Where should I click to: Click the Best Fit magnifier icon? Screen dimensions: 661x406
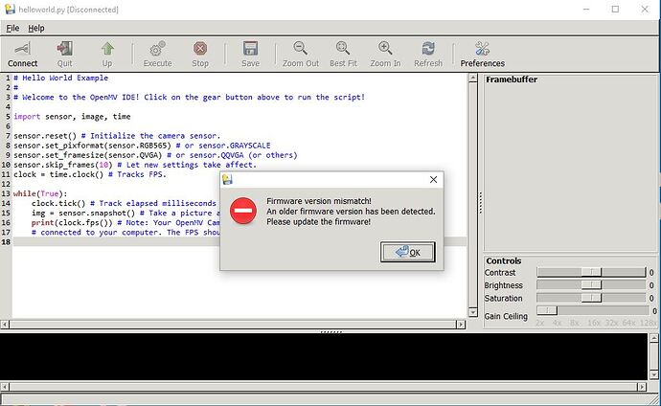pos(343,49)
